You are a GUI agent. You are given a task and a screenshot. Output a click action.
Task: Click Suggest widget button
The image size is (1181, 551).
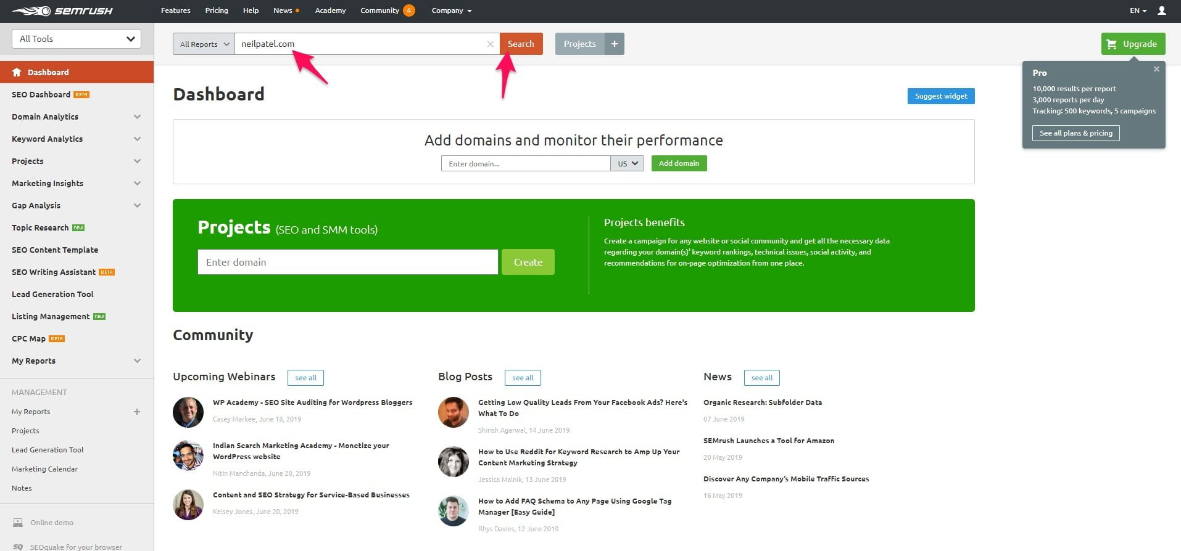coord(941,96)
